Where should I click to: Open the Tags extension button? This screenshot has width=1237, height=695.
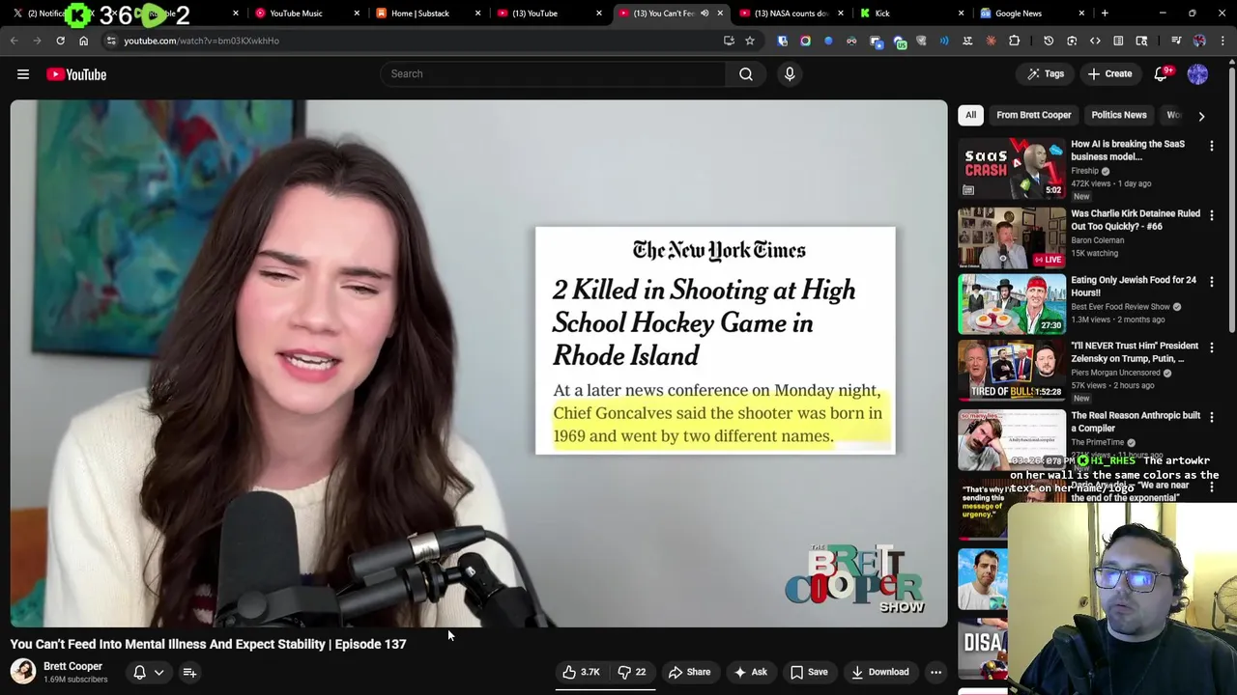coord(1045,74)
